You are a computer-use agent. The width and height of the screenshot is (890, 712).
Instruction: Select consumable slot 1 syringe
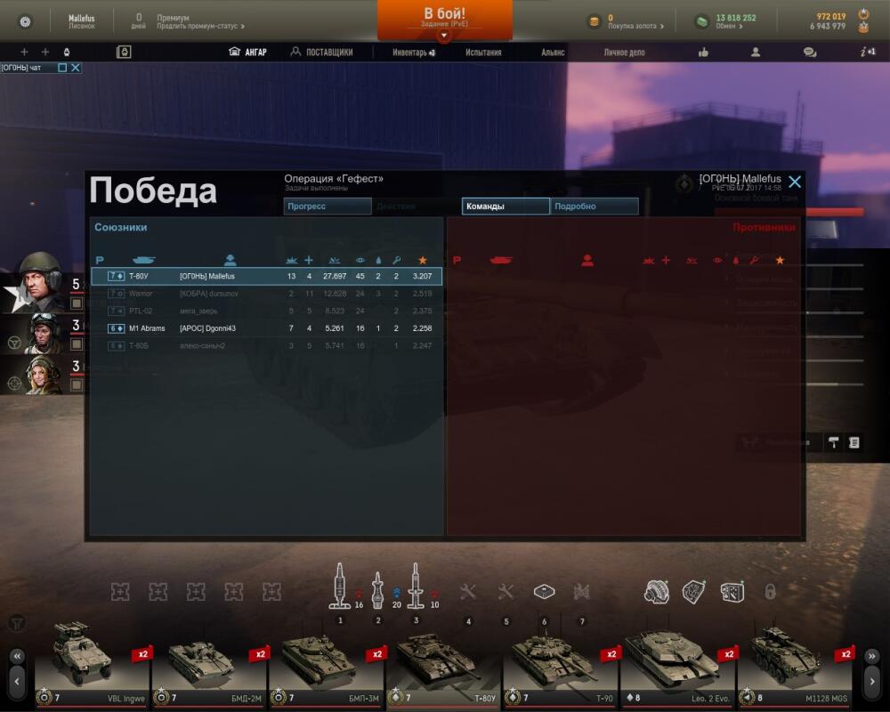pyautogui.click(x=339, y=586)
